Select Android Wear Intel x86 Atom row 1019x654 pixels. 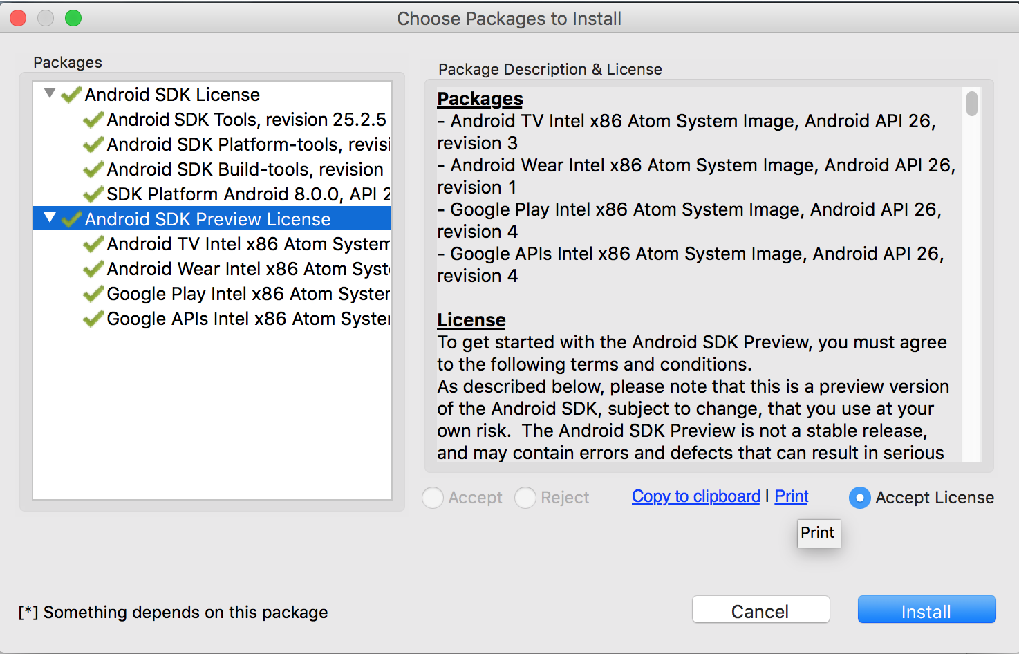point(212,269)
